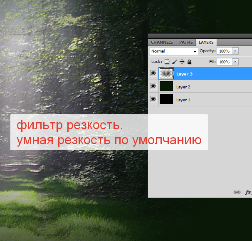Select the Layer 1 row
This screenshot has width=252, height=241.
tap(200, 100)
